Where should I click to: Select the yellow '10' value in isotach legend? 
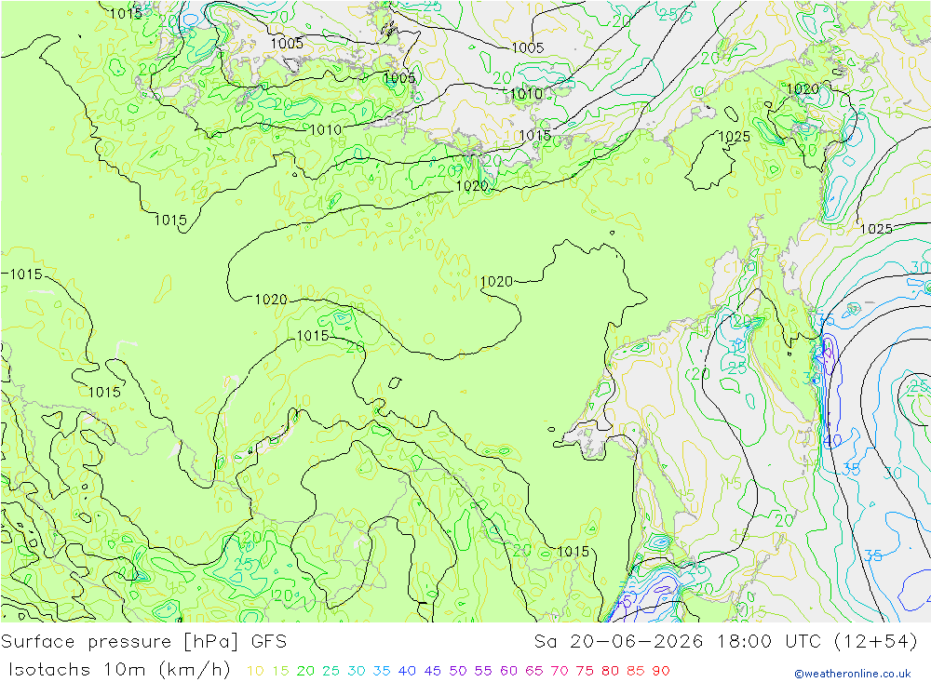click(255, 671)
